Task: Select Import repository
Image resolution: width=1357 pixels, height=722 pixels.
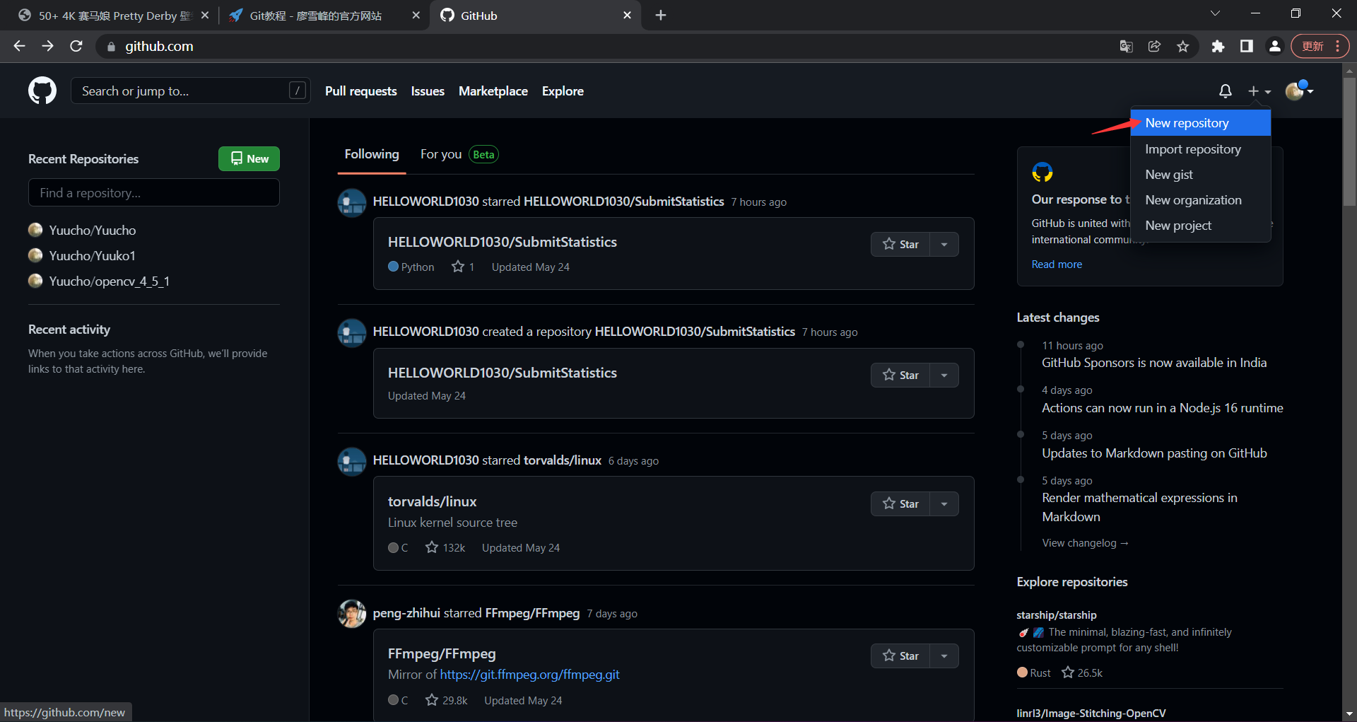Action: (x=1200, y=149)
